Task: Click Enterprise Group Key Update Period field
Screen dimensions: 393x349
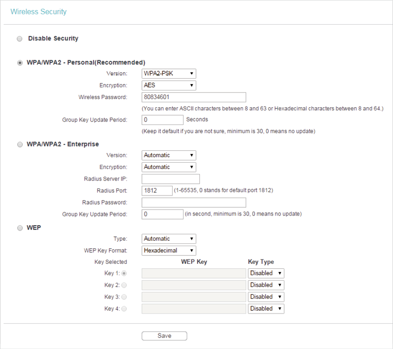Action: (162, 214)
